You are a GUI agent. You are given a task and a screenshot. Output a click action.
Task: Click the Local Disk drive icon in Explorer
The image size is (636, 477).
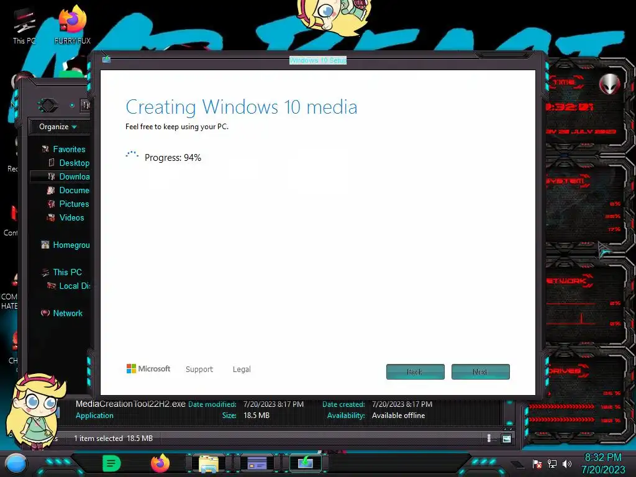[x=52, y=286]
